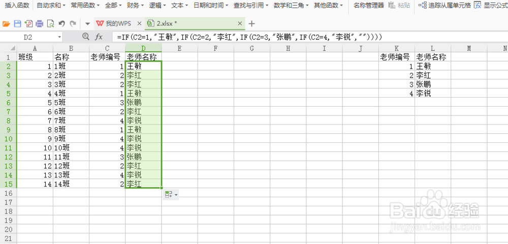Open the 名称管理器
The image size is (508, 244).
click(368, 5)
